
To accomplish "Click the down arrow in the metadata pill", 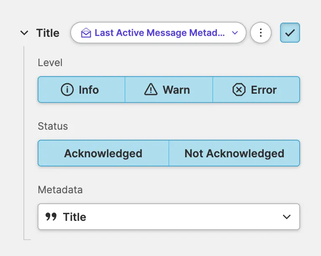I will pyautogui.click(x=235, y=33).
